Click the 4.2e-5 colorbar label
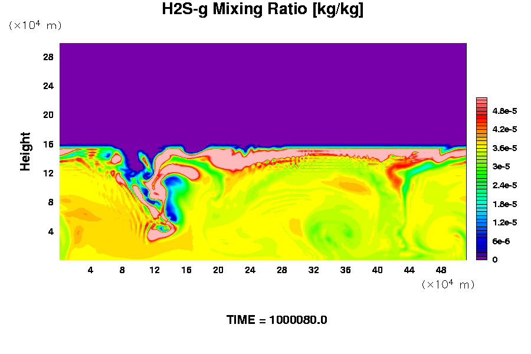The height and width of the screenshot is (354, 531). [x=505, y=129]
